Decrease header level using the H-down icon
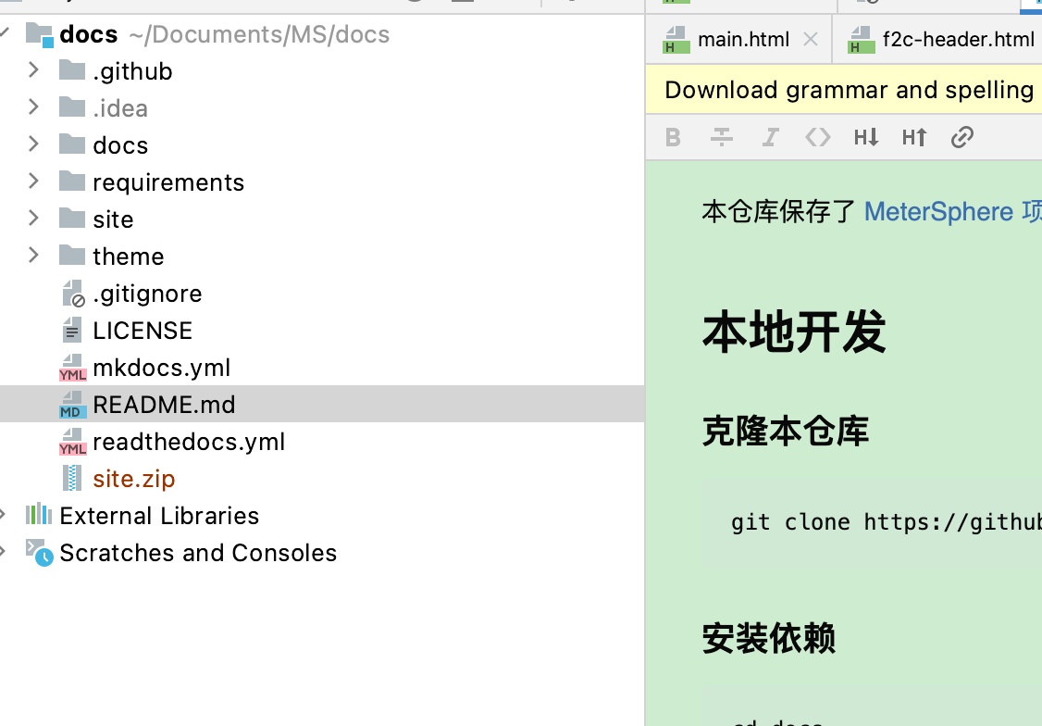Screen dimensions: 1042x726 (x=866, y=136)
